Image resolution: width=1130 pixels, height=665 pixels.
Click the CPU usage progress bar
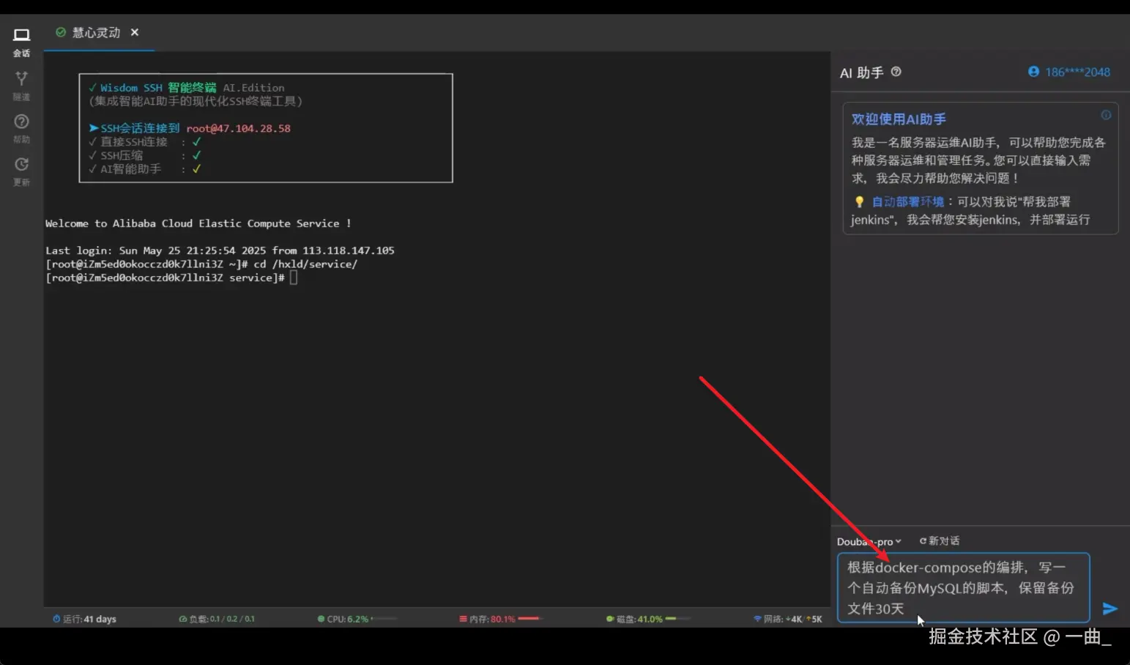[384, 619]
